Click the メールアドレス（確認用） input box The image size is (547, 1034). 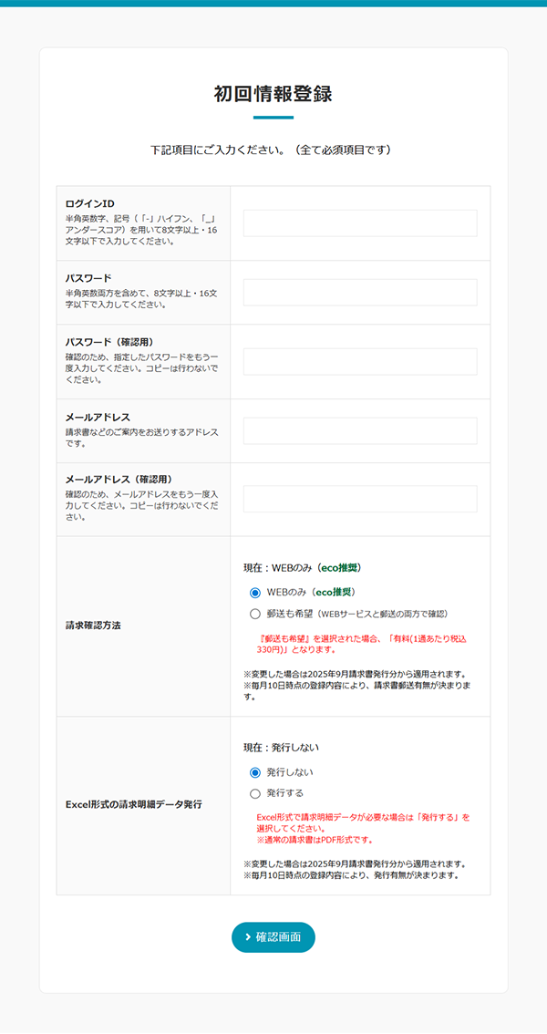click(360, 499)
